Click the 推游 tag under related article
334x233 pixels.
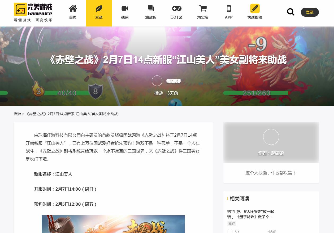[232, 224]
